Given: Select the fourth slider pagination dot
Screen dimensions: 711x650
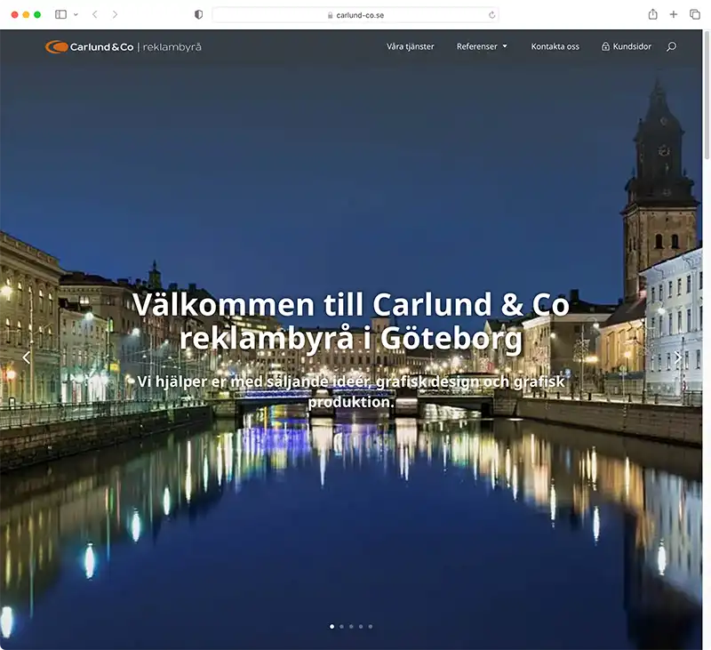Looking at the screenshot, I should click(x=361, y=626).
